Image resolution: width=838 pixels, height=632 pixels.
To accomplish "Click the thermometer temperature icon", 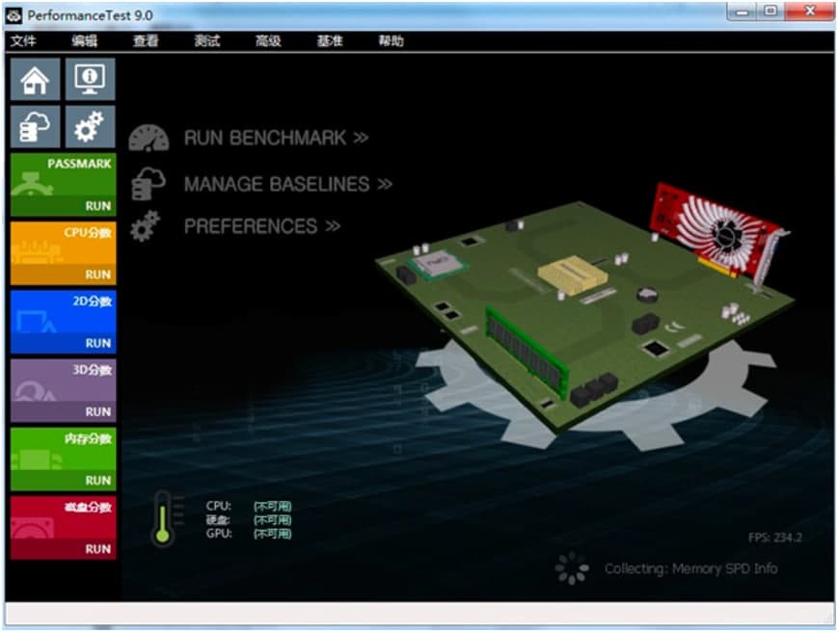I will [163, 518].
